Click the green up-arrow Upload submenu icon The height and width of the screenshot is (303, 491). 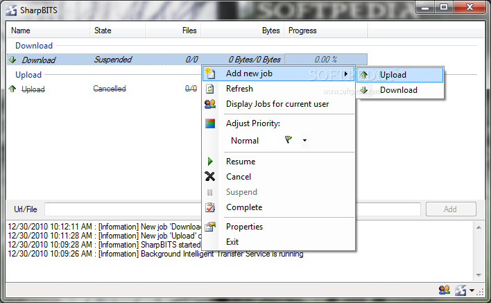[x=363, y=75]
